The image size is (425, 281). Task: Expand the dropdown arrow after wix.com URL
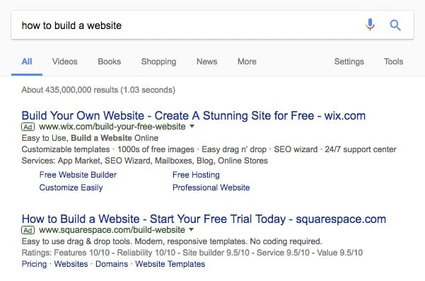[x=192, y=126]
